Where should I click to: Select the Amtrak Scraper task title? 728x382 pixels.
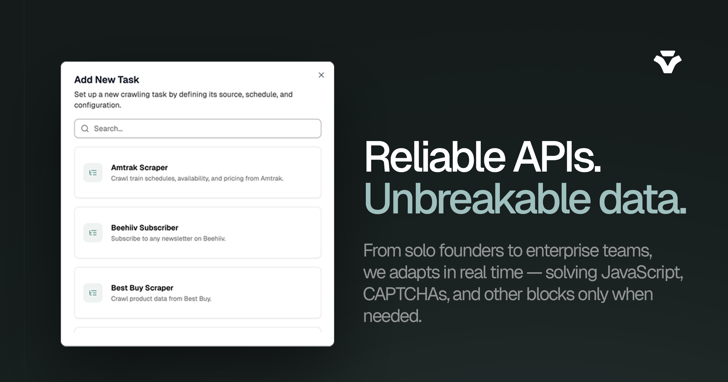139,167
